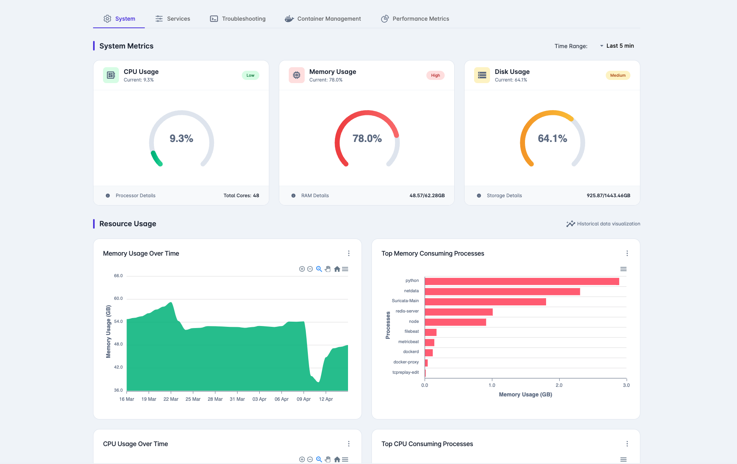
Task: Select zoom tool on CPU Usage chart
Action: (x=319, y=460)
